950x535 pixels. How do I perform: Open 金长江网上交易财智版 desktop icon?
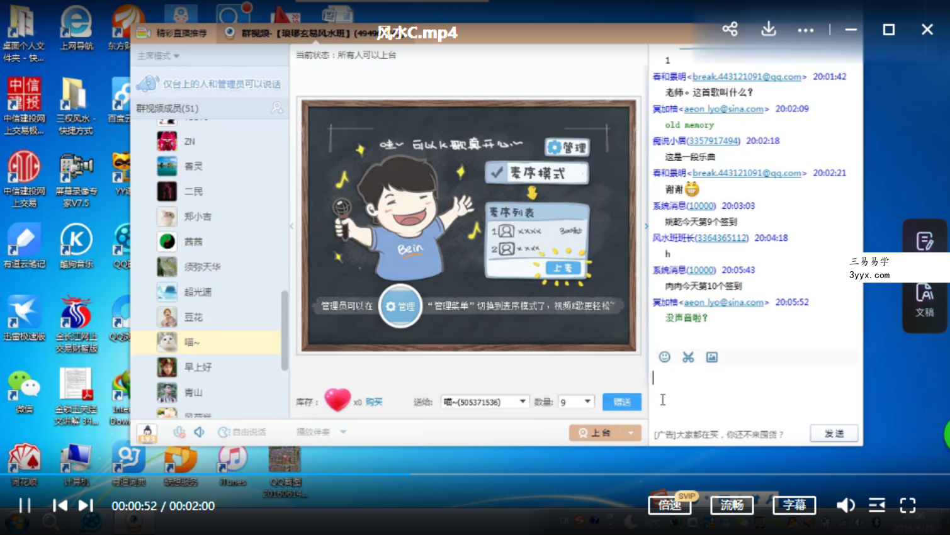point(76,325)
